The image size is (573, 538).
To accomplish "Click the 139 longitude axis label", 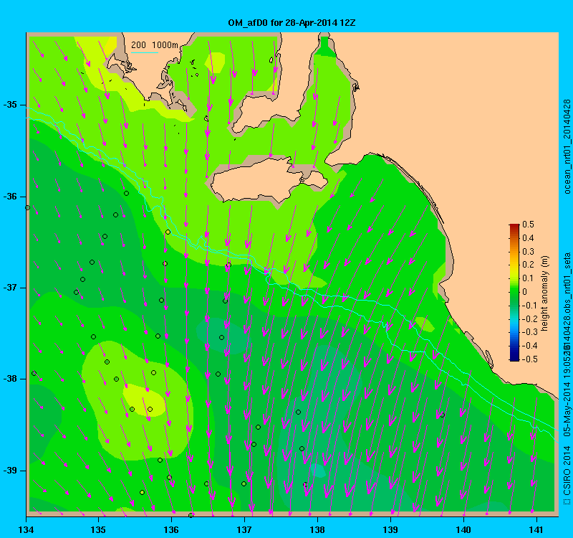I will pyautogui.click(x=390, y=529).
